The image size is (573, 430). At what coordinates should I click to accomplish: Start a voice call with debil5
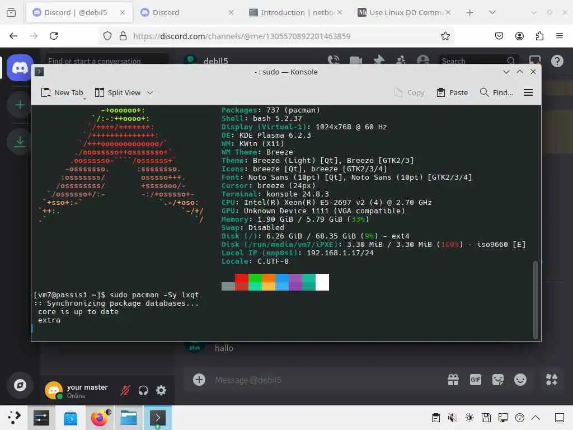334,60
